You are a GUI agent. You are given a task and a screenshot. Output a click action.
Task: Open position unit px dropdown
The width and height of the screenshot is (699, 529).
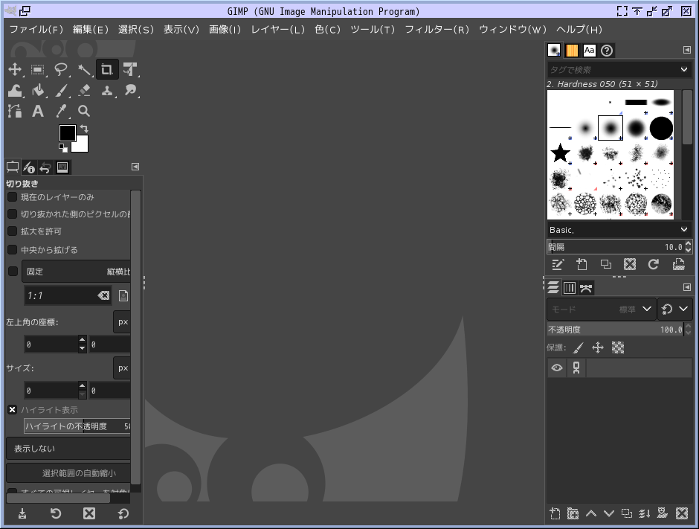coord(122,322)
